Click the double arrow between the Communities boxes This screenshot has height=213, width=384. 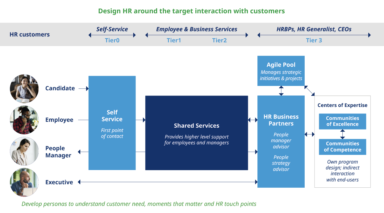(x=342, y=134)
